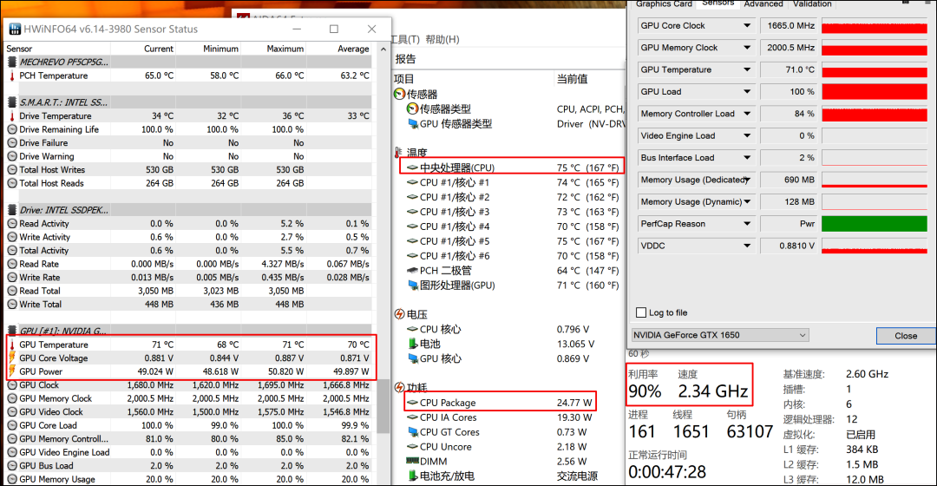This screenshot has height=486, width=937.
Task: Click the Drive Failure row icon
Action: (12, 143)
